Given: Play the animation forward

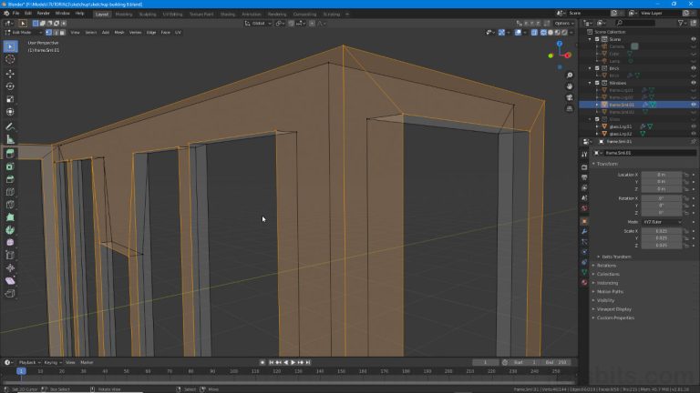Looking at the screenshot, I should coord(293,363).
